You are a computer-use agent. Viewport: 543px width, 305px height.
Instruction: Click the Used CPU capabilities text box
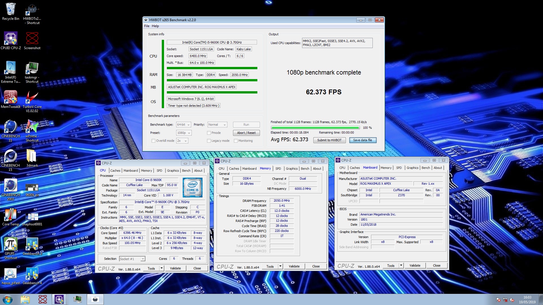click(x=337, y=43)
